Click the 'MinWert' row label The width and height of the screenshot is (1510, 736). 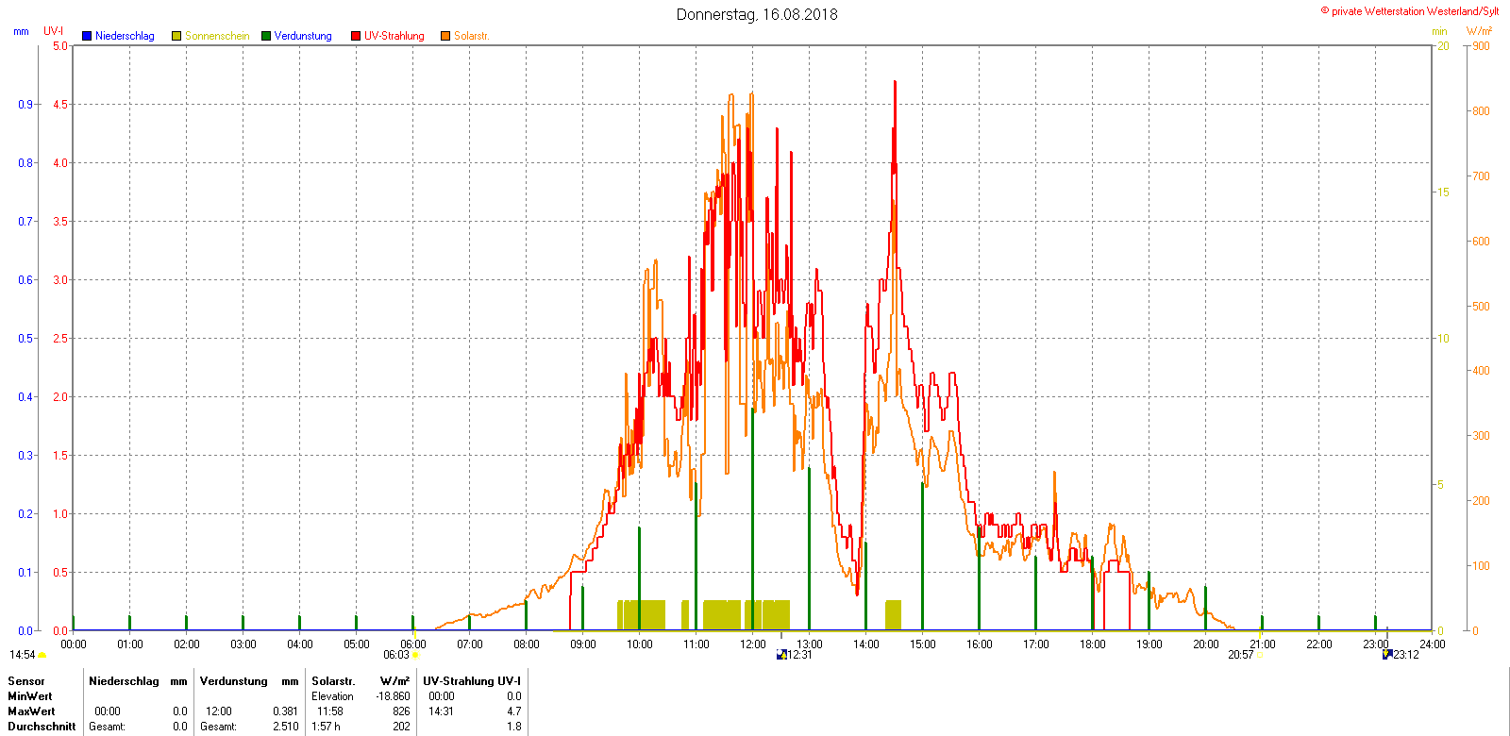click(30, 696)
